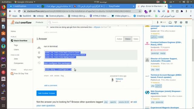This screenshot has height=109, width=194.
Task: Open new browser tab
Action: (171, 6)
